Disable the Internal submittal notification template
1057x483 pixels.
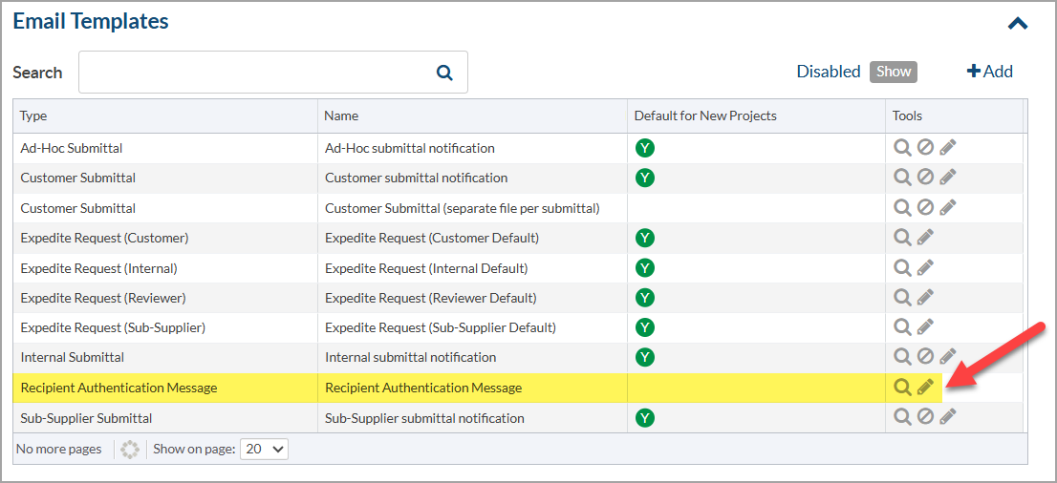925,357
